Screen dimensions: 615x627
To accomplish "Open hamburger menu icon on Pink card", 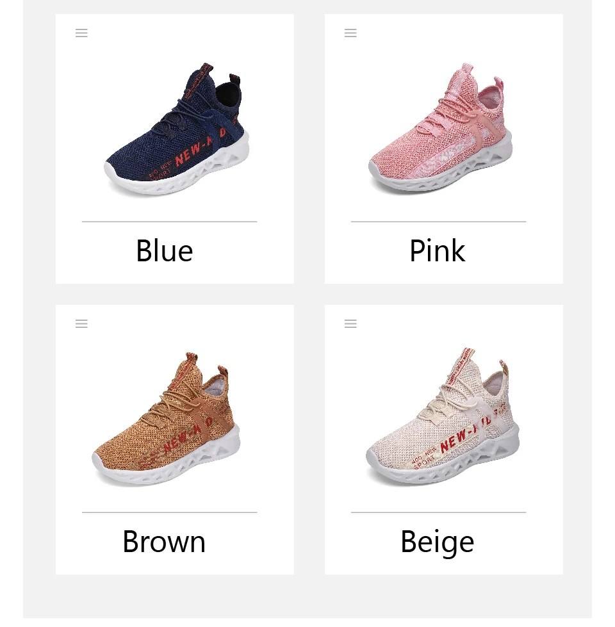I will pyautogui.click(x=350, y=33).
